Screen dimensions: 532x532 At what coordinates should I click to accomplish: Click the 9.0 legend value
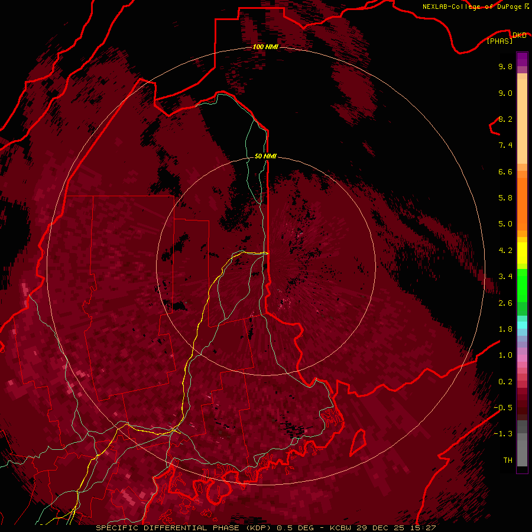point(505,93)
